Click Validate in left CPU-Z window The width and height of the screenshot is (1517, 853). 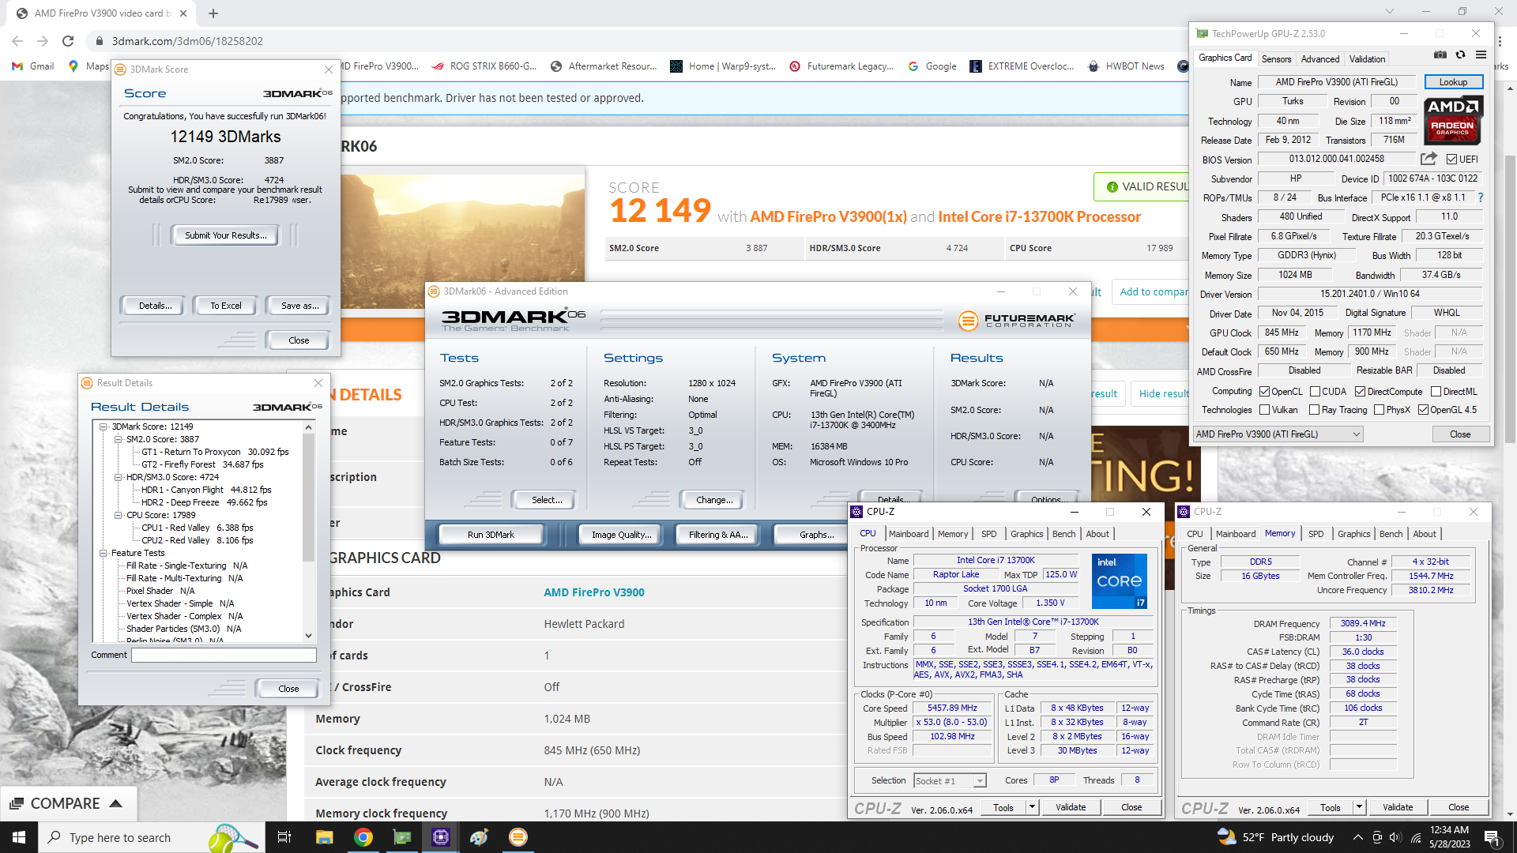(x=1071, y=807)
